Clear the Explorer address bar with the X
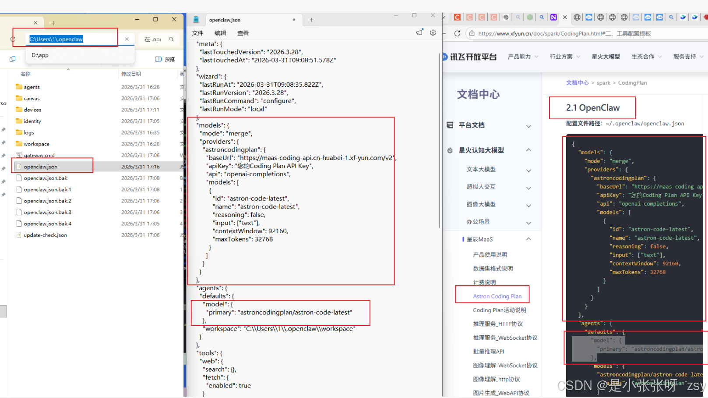The height and width of the screenshot is (398, 708). 127,39
